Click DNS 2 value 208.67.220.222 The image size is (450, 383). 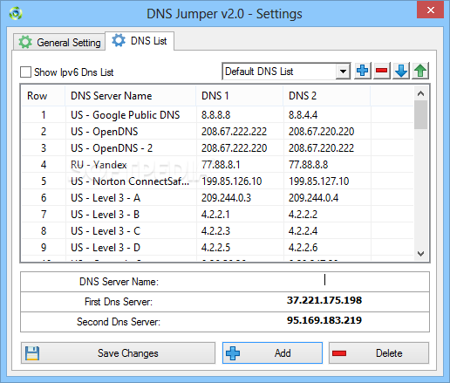tap(321, 148)
